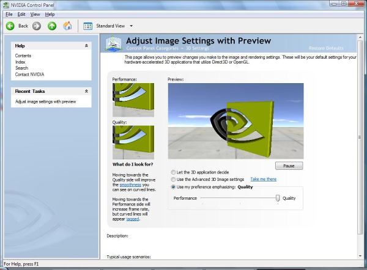Image resolution: width=367 pixels, height=270 pixels.
Task: Click the Standard View layout icon
Action: [x=88, y=26]
